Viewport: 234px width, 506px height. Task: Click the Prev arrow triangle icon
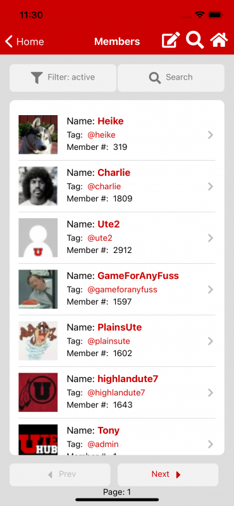(50, 475)
